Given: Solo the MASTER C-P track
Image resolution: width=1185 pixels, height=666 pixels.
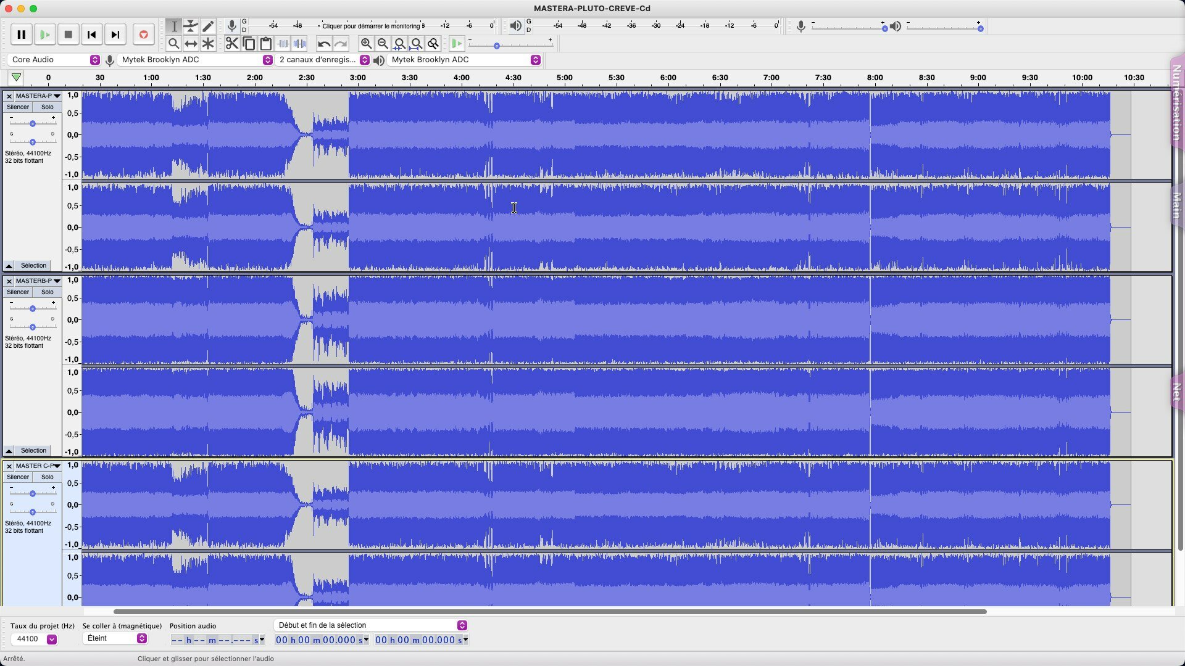Looking at the screenshot, I should [x=47, y=477].
